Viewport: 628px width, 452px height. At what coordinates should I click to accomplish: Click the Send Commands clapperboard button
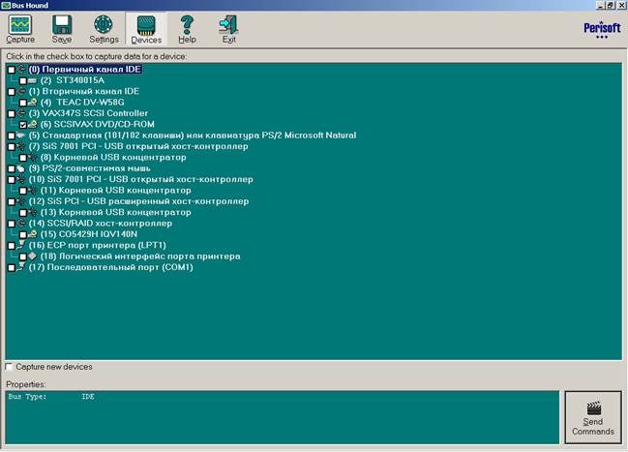coord(593,417)
